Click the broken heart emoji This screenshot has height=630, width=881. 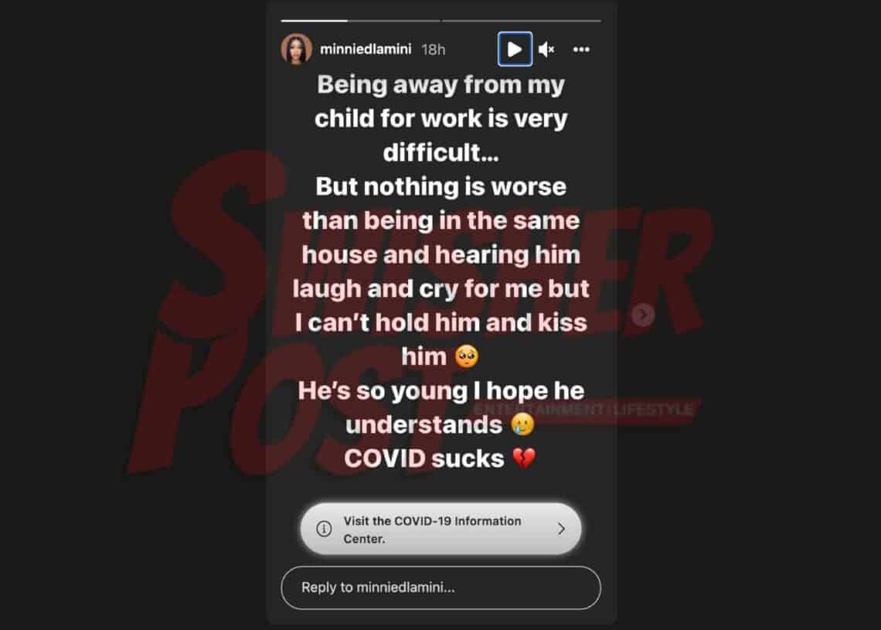[524, 458]
